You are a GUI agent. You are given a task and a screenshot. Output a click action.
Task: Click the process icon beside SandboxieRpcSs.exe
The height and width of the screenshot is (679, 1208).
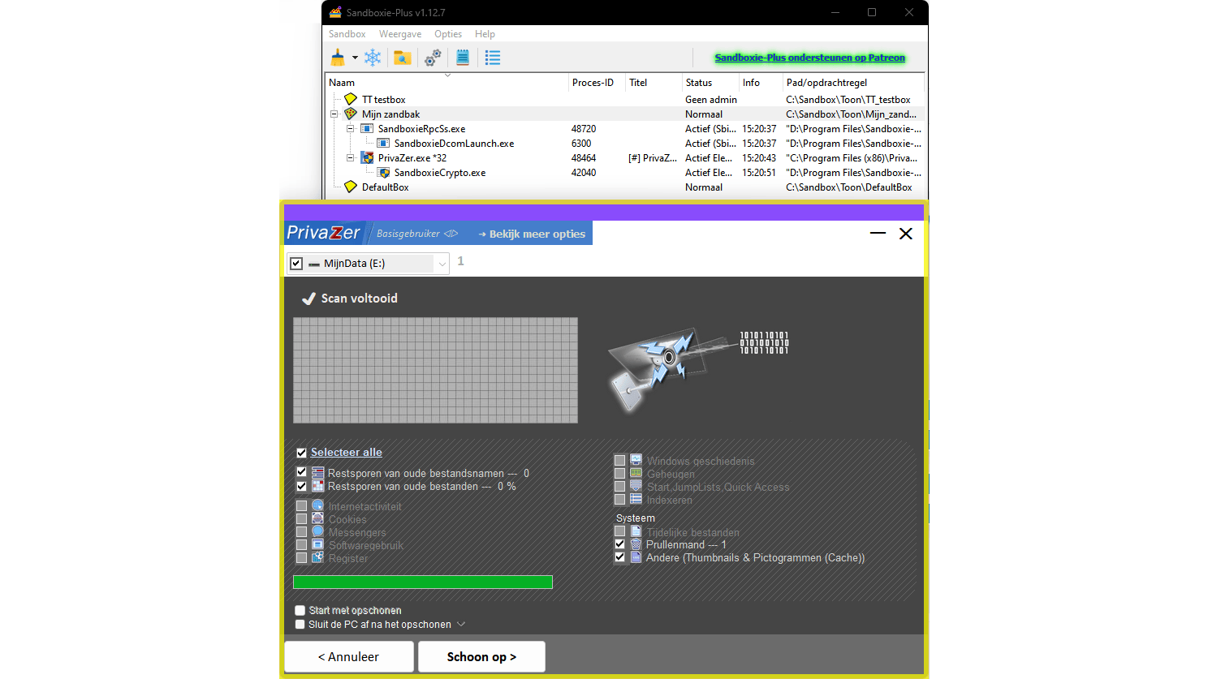[367, 128]
